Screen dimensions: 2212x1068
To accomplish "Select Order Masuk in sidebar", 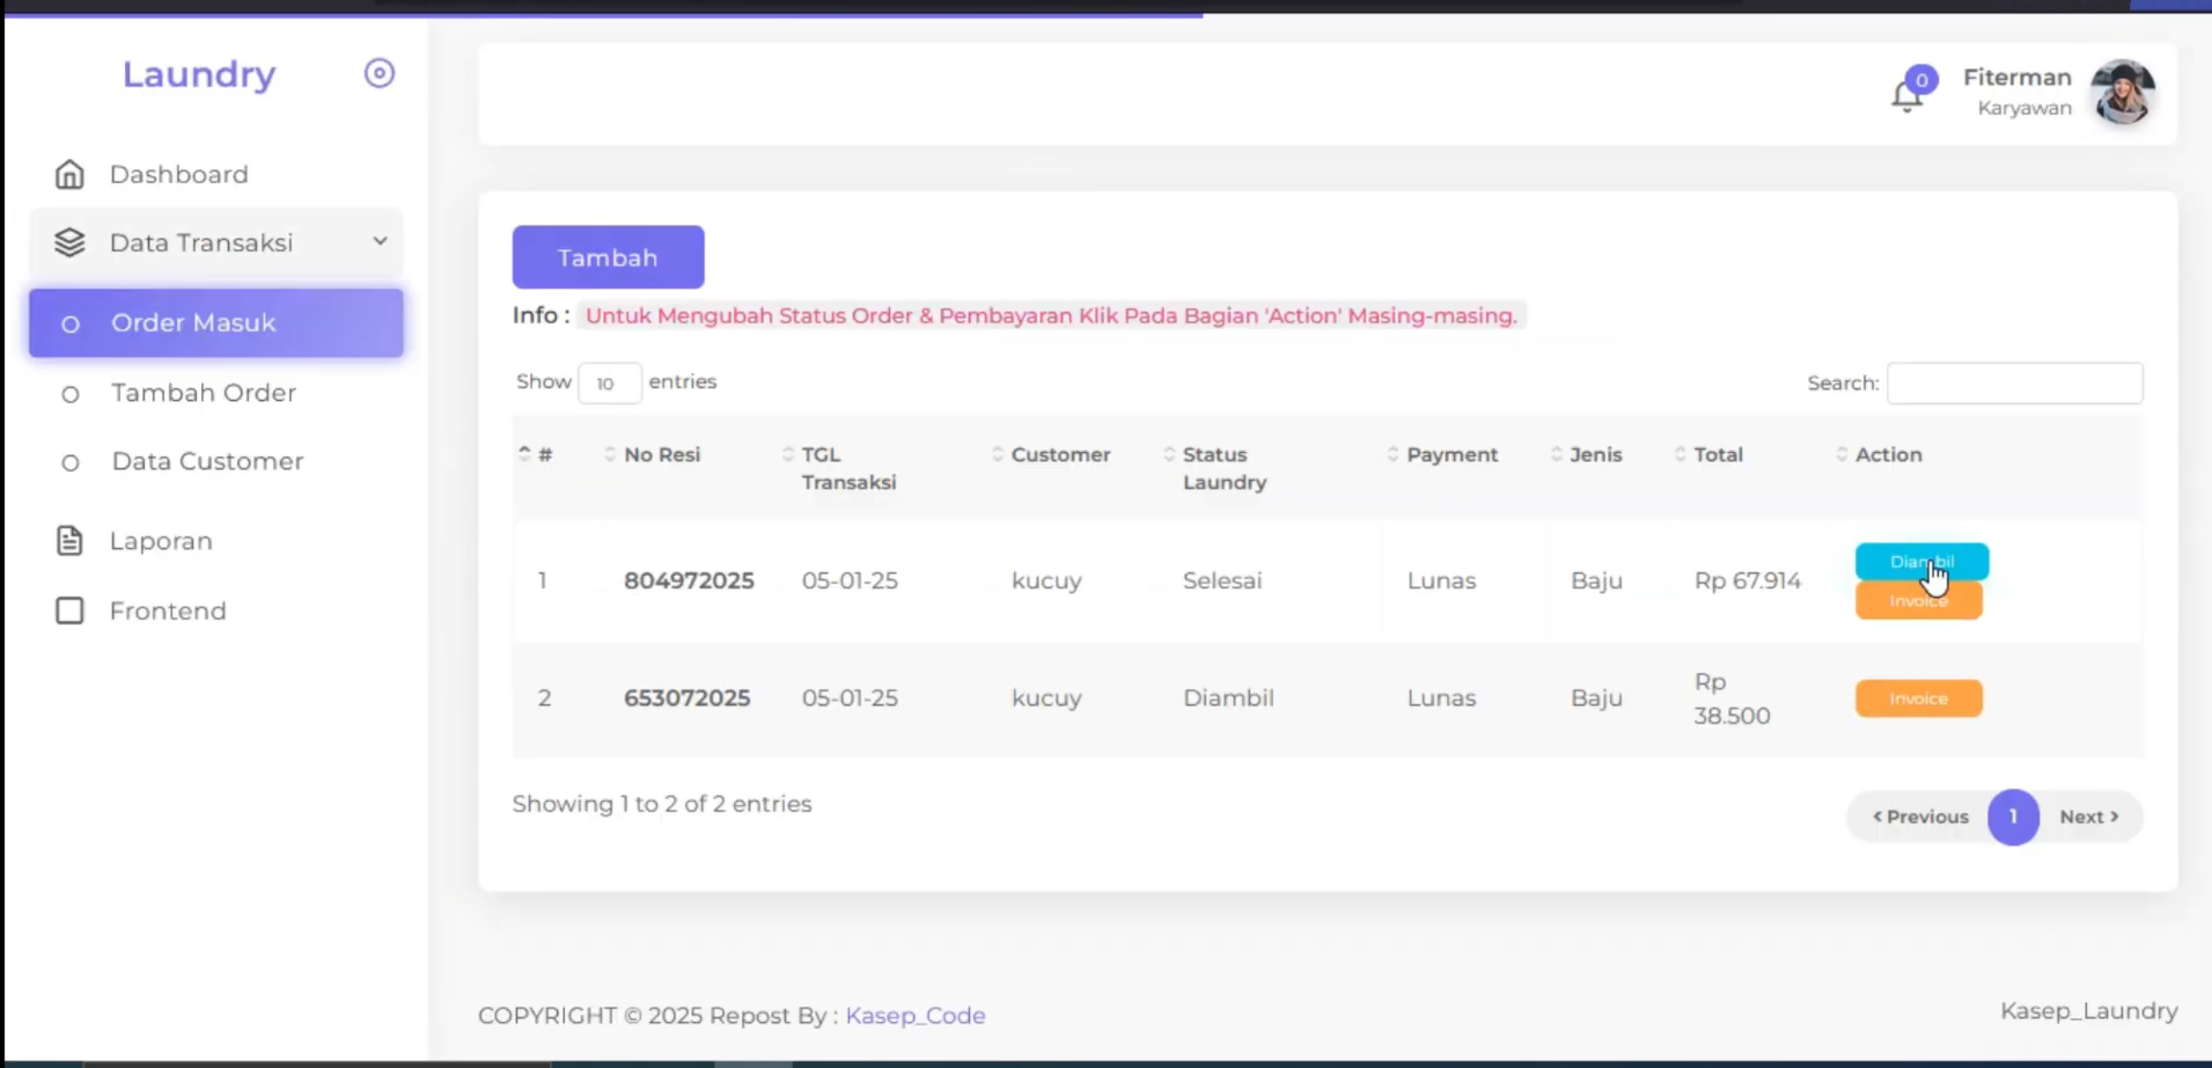I will 216,323.
